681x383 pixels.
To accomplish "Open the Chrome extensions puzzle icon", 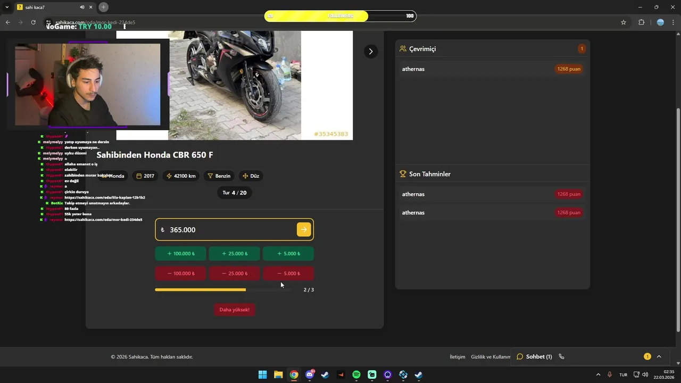I will pyautogui.click(x=641, y=22).
